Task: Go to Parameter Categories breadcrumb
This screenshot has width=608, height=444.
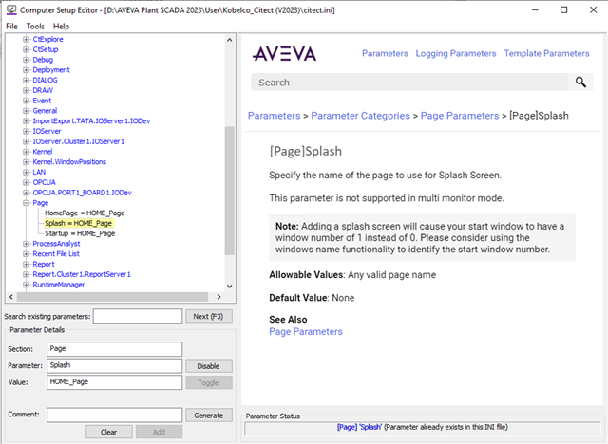Action: tap(360, 116)
